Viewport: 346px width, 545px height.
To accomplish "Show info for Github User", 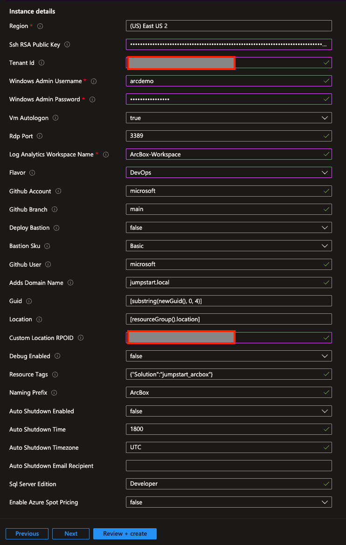I will 48,264.
